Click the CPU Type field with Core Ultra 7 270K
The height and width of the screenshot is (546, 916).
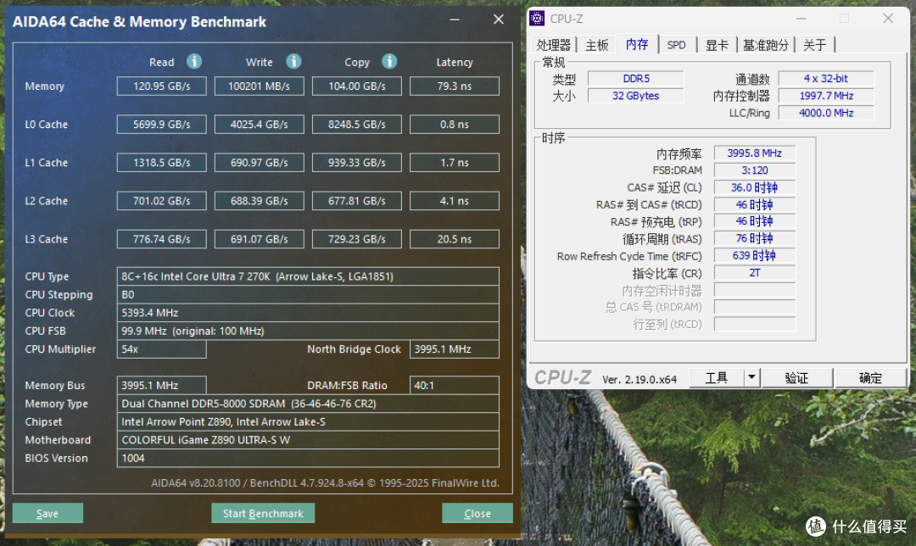tap(308, 276)
